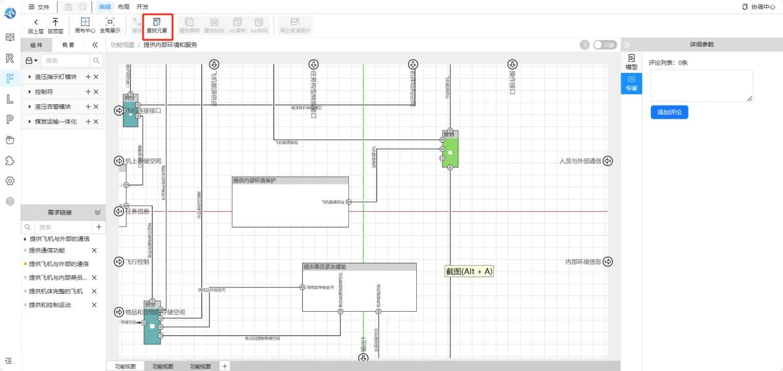The height and width of the screenshot is (371, 783).
Task: Click the magnifier in the 组件 search box
Action: pyautogui.click(x=96, y=60)
